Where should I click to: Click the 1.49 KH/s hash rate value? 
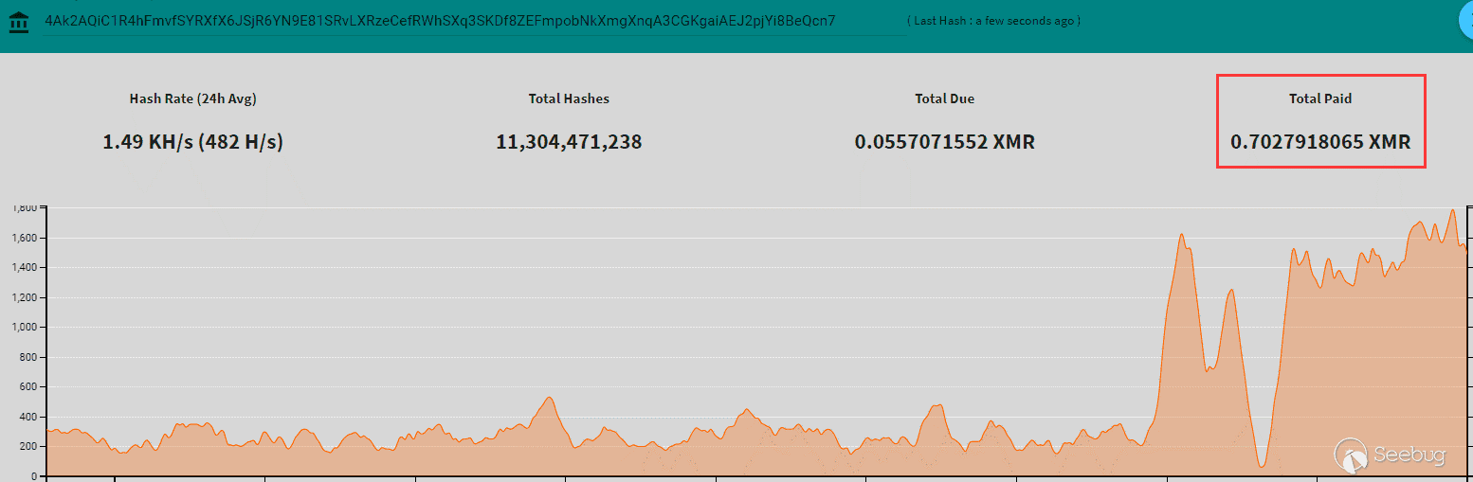[x=192, y=142]
